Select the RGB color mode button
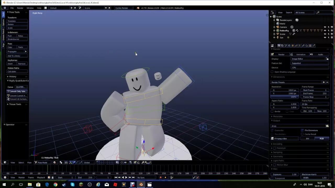Screen dimensions: 335x188 click(322, 138)
